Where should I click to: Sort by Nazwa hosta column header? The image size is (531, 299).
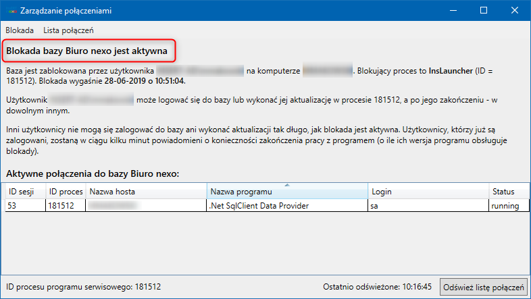147,192
